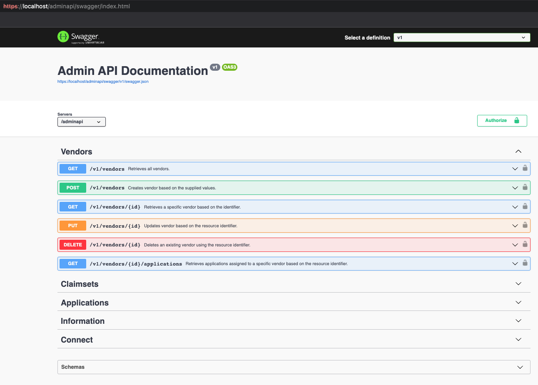Viewport: 538px width, 385px height.
Task: Expand PUT /v1/vendors/{id} with its chevron
Action: (515, 226)
